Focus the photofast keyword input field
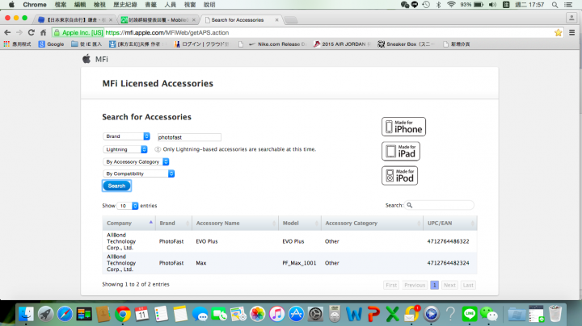 click(x=189, y=137)
